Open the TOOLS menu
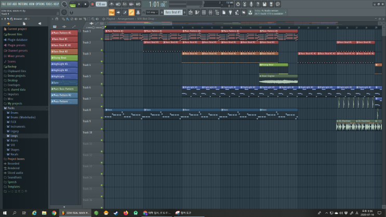Screen dimensions: 386x217 point(49,4)
